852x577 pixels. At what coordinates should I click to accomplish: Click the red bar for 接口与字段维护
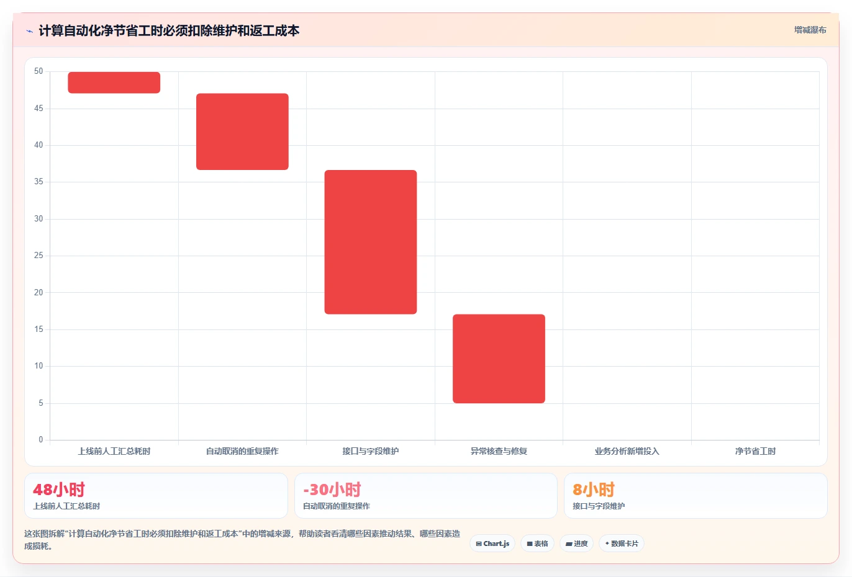tap(371, 242)
